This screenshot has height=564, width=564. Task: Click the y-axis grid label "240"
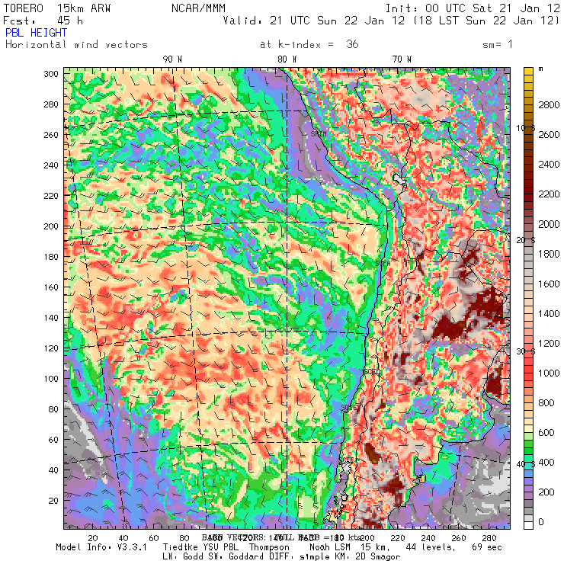point(51,165)
